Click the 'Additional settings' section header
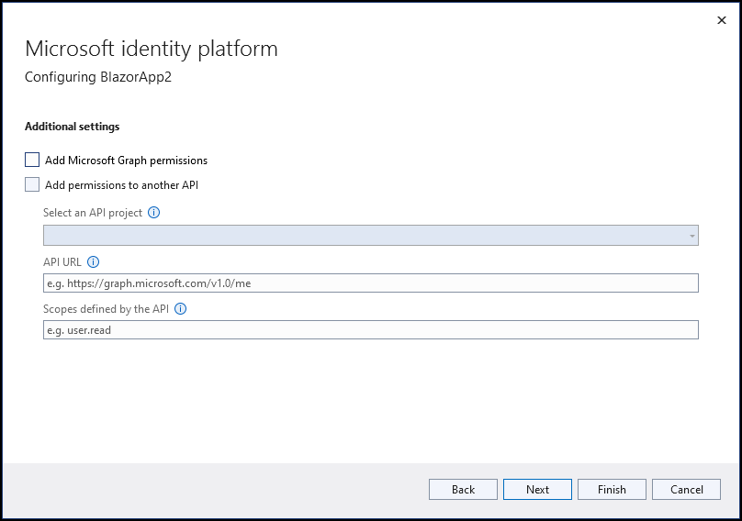 (x=72, y=127)
